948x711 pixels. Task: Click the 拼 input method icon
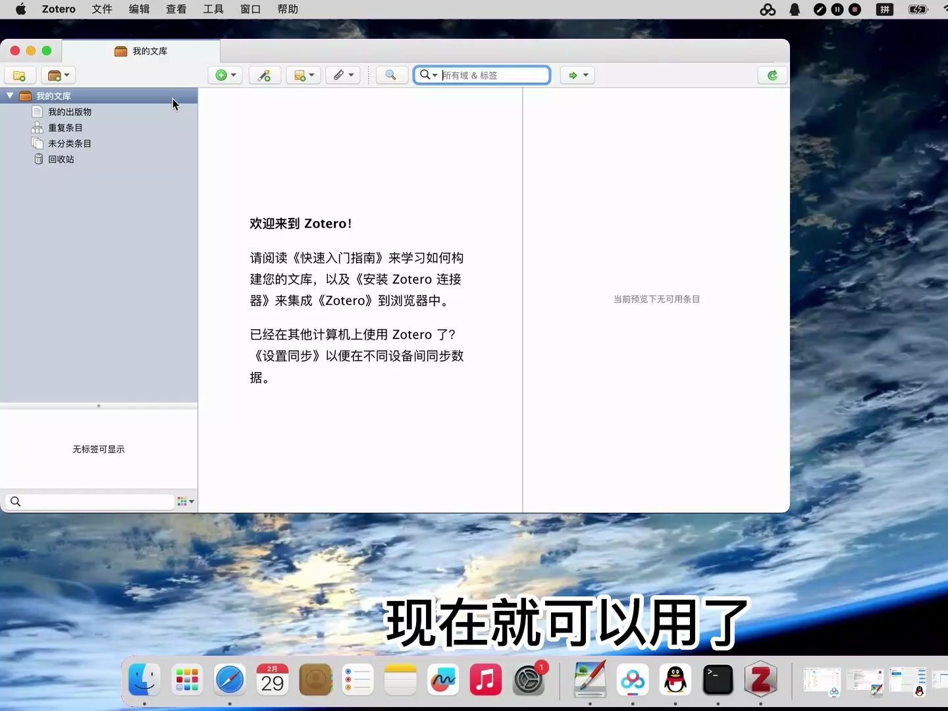[x=885, y=9]
